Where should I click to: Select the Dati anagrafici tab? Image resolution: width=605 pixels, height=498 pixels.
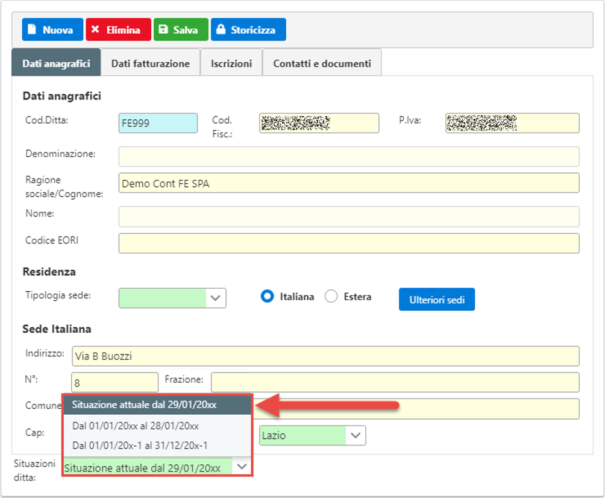[56, 63]
